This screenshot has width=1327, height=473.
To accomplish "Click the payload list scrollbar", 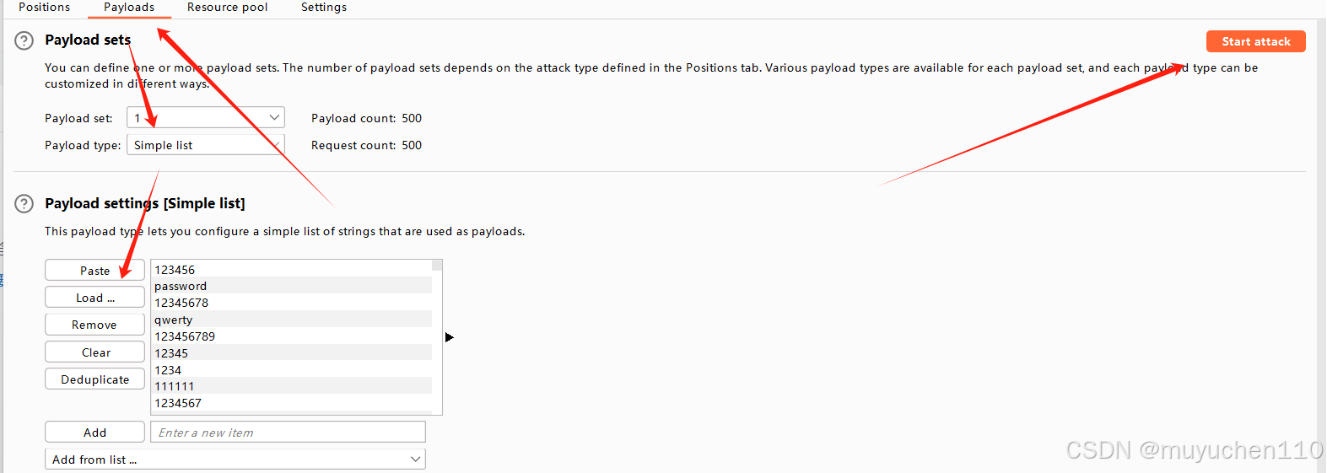I will (x=437, y=337).
